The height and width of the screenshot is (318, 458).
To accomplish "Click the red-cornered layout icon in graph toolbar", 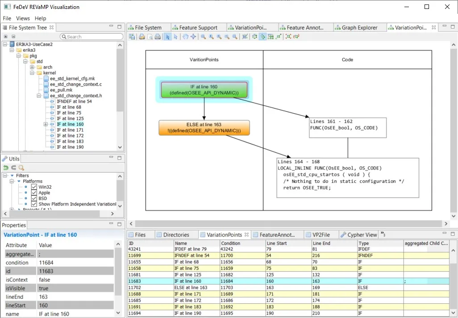I will [288, 37].
